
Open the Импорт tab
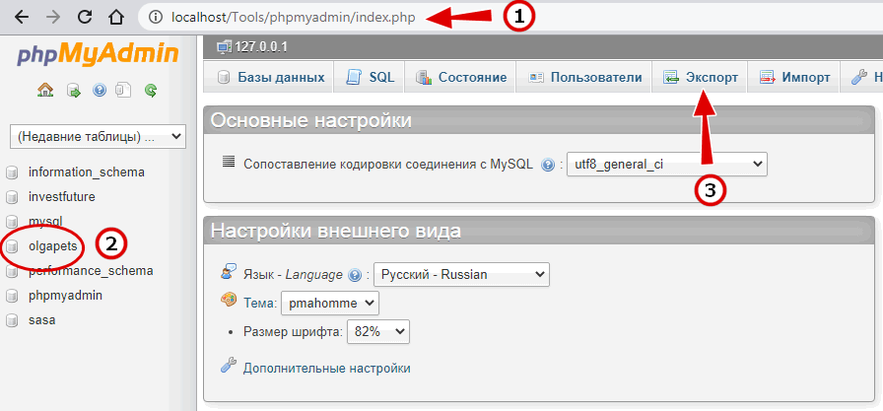tap(794, 77)
